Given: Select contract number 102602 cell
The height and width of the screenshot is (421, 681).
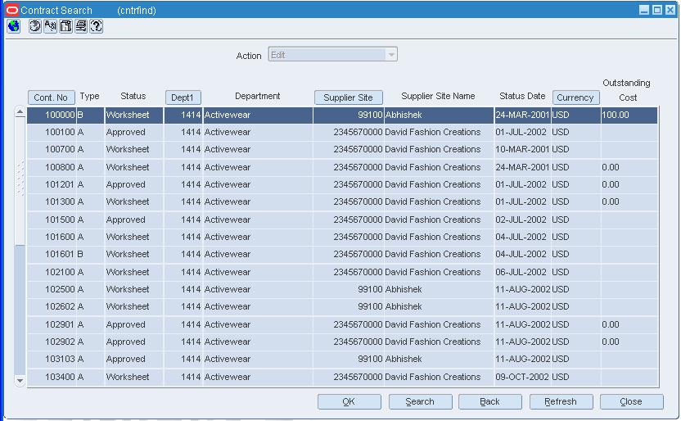Looking at the screenshot, I should 52,306.
